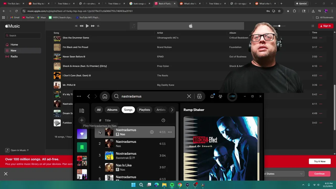336x189 pixels.
Task: Open the Apple Music queue list icon
Action: click(313, 26)
